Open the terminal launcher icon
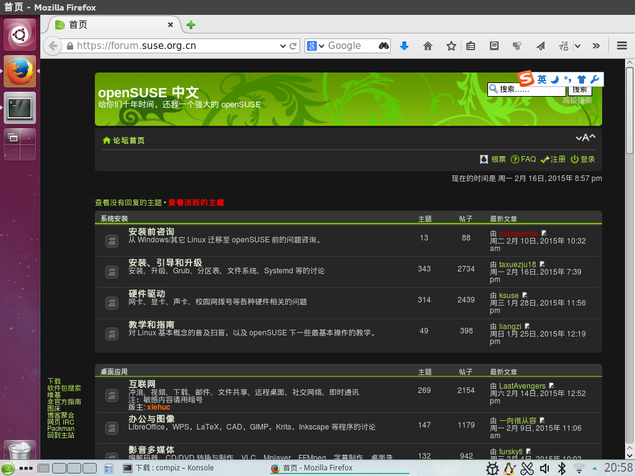635x476 pixels. tap(20, 108)
